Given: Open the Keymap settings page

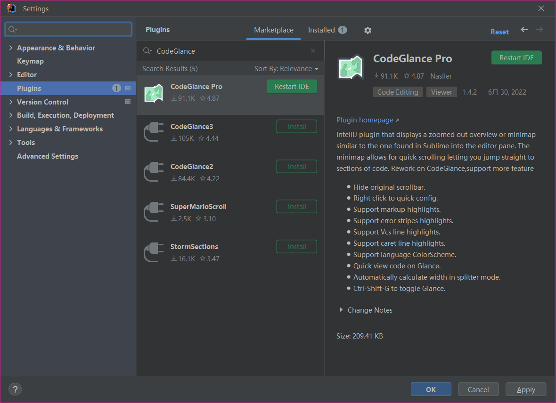Looking at the screenshot, I should [31, 61].
